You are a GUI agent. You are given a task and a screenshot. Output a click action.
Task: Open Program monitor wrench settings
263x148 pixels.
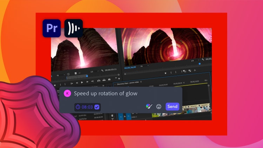[x=203, y=59]
